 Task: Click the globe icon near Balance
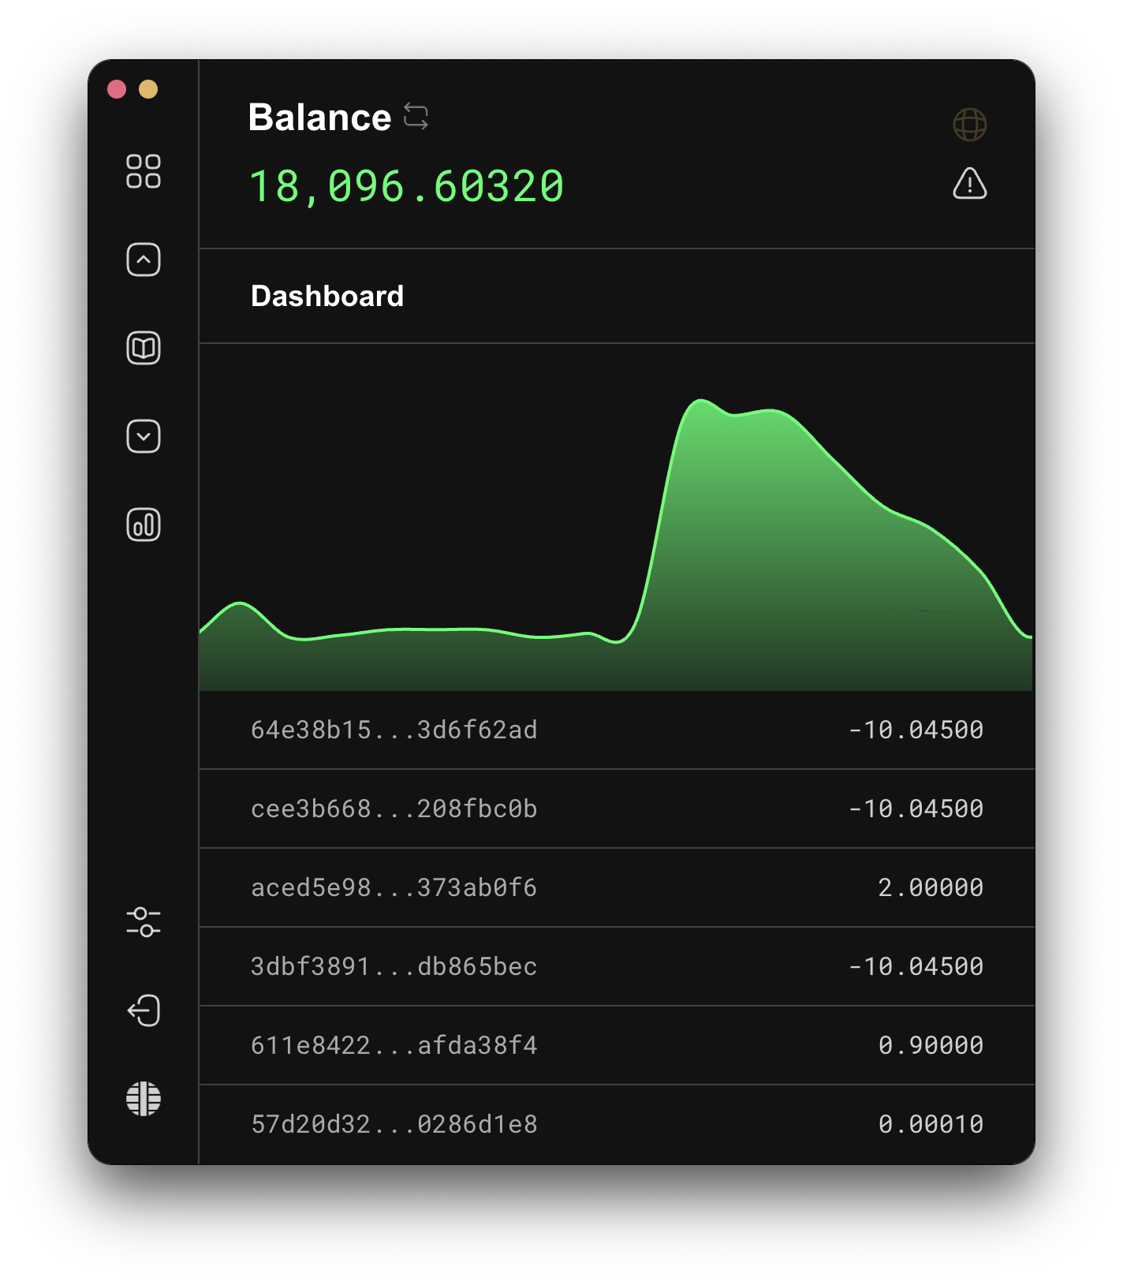click(969, 125)
